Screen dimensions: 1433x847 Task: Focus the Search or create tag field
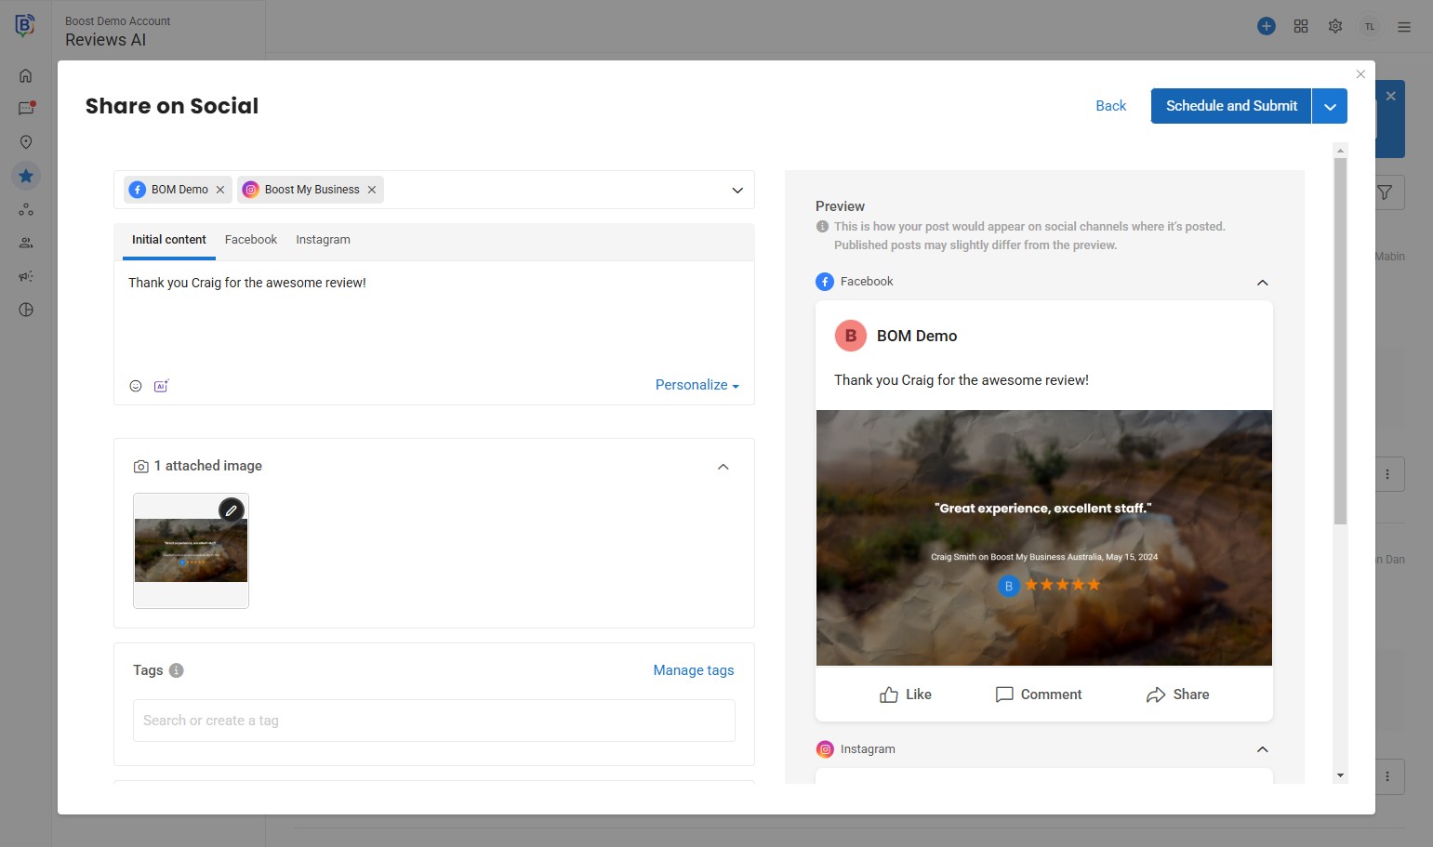433,721
